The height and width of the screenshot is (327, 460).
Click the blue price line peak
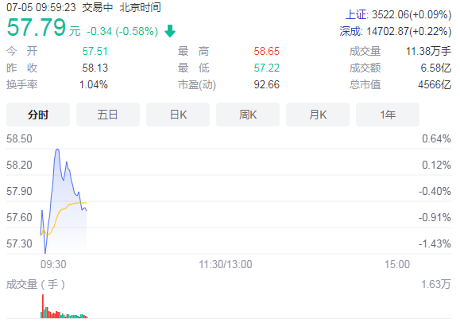click(57, 150)
